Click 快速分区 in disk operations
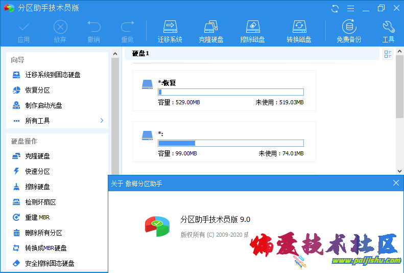This screenshot has width=404, height=273. click(x=37, y=171)
